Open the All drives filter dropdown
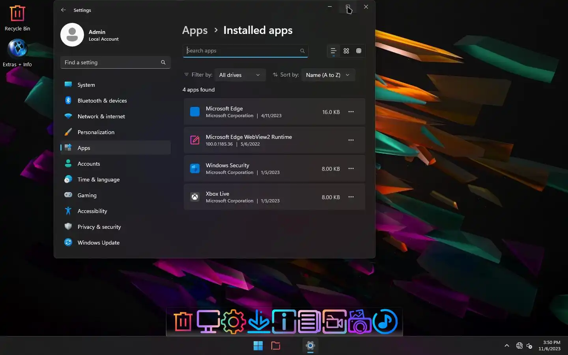Screen dimensions: 568x355 [240, 75]
